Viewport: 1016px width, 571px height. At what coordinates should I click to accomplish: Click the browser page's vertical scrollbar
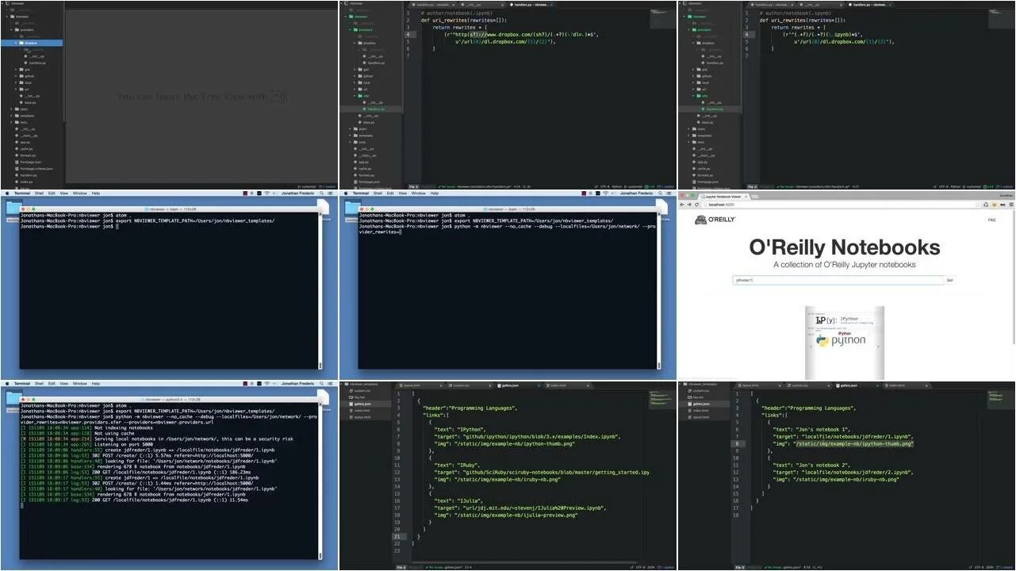[x=1013, y=278]
